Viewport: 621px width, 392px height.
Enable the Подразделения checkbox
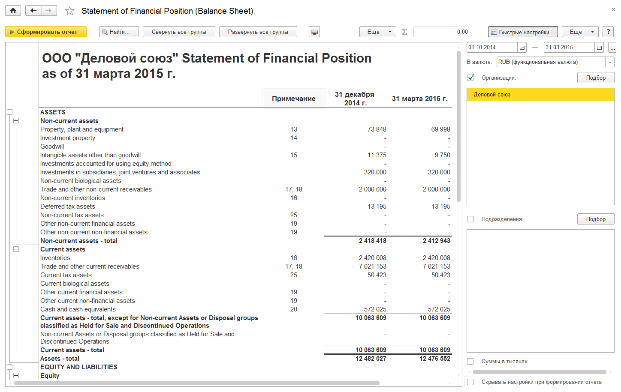click(470, 219)
